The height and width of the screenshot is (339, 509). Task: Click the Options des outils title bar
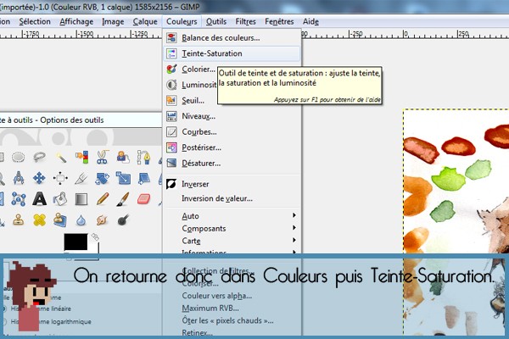(x=81, y=120)
